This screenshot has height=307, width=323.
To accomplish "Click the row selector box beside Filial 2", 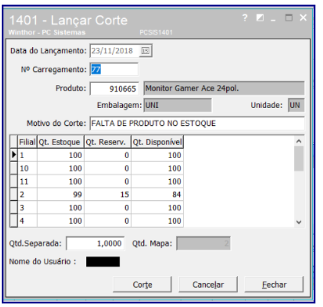I will pos(14,194).
